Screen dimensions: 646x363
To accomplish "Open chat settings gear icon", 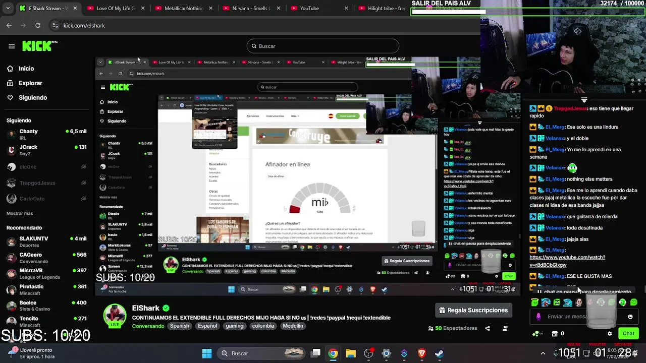I will point(610,333).
